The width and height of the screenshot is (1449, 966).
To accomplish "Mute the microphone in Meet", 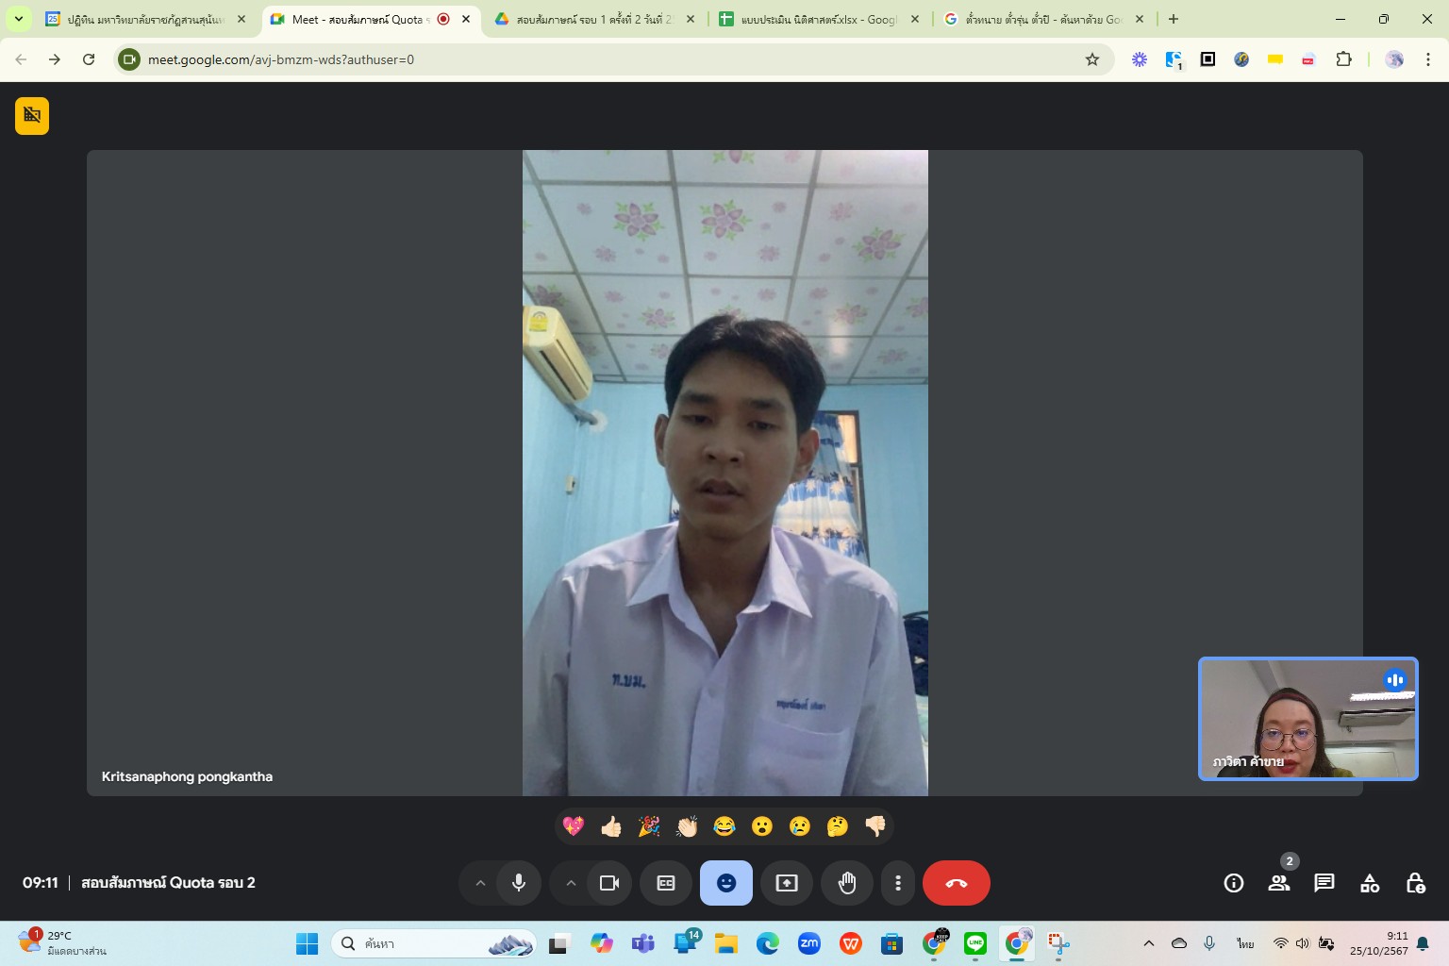I will pos(518,883).
